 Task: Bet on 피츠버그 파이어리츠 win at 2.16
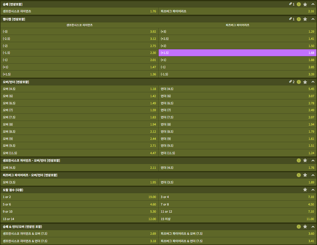tap(238, 11)
